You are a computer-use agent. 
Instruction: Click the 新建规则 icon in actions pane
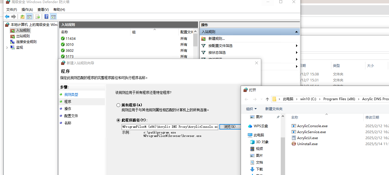click(x=203, y=39)
